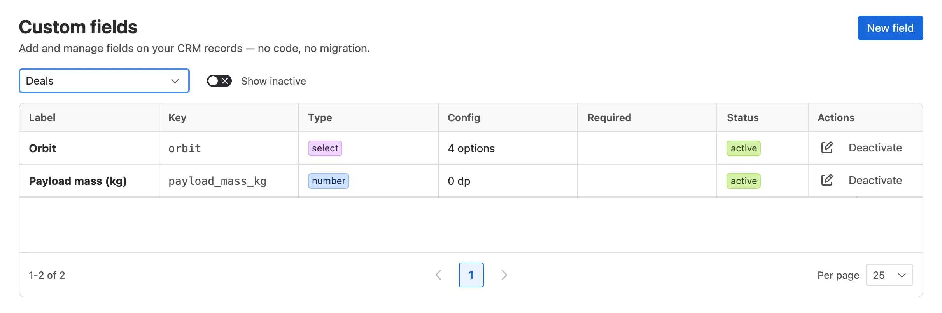Go to next page arrow
The image size is (942, 313).
504,275
